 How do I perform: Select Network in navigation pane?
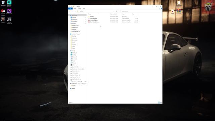coord(73,88)
